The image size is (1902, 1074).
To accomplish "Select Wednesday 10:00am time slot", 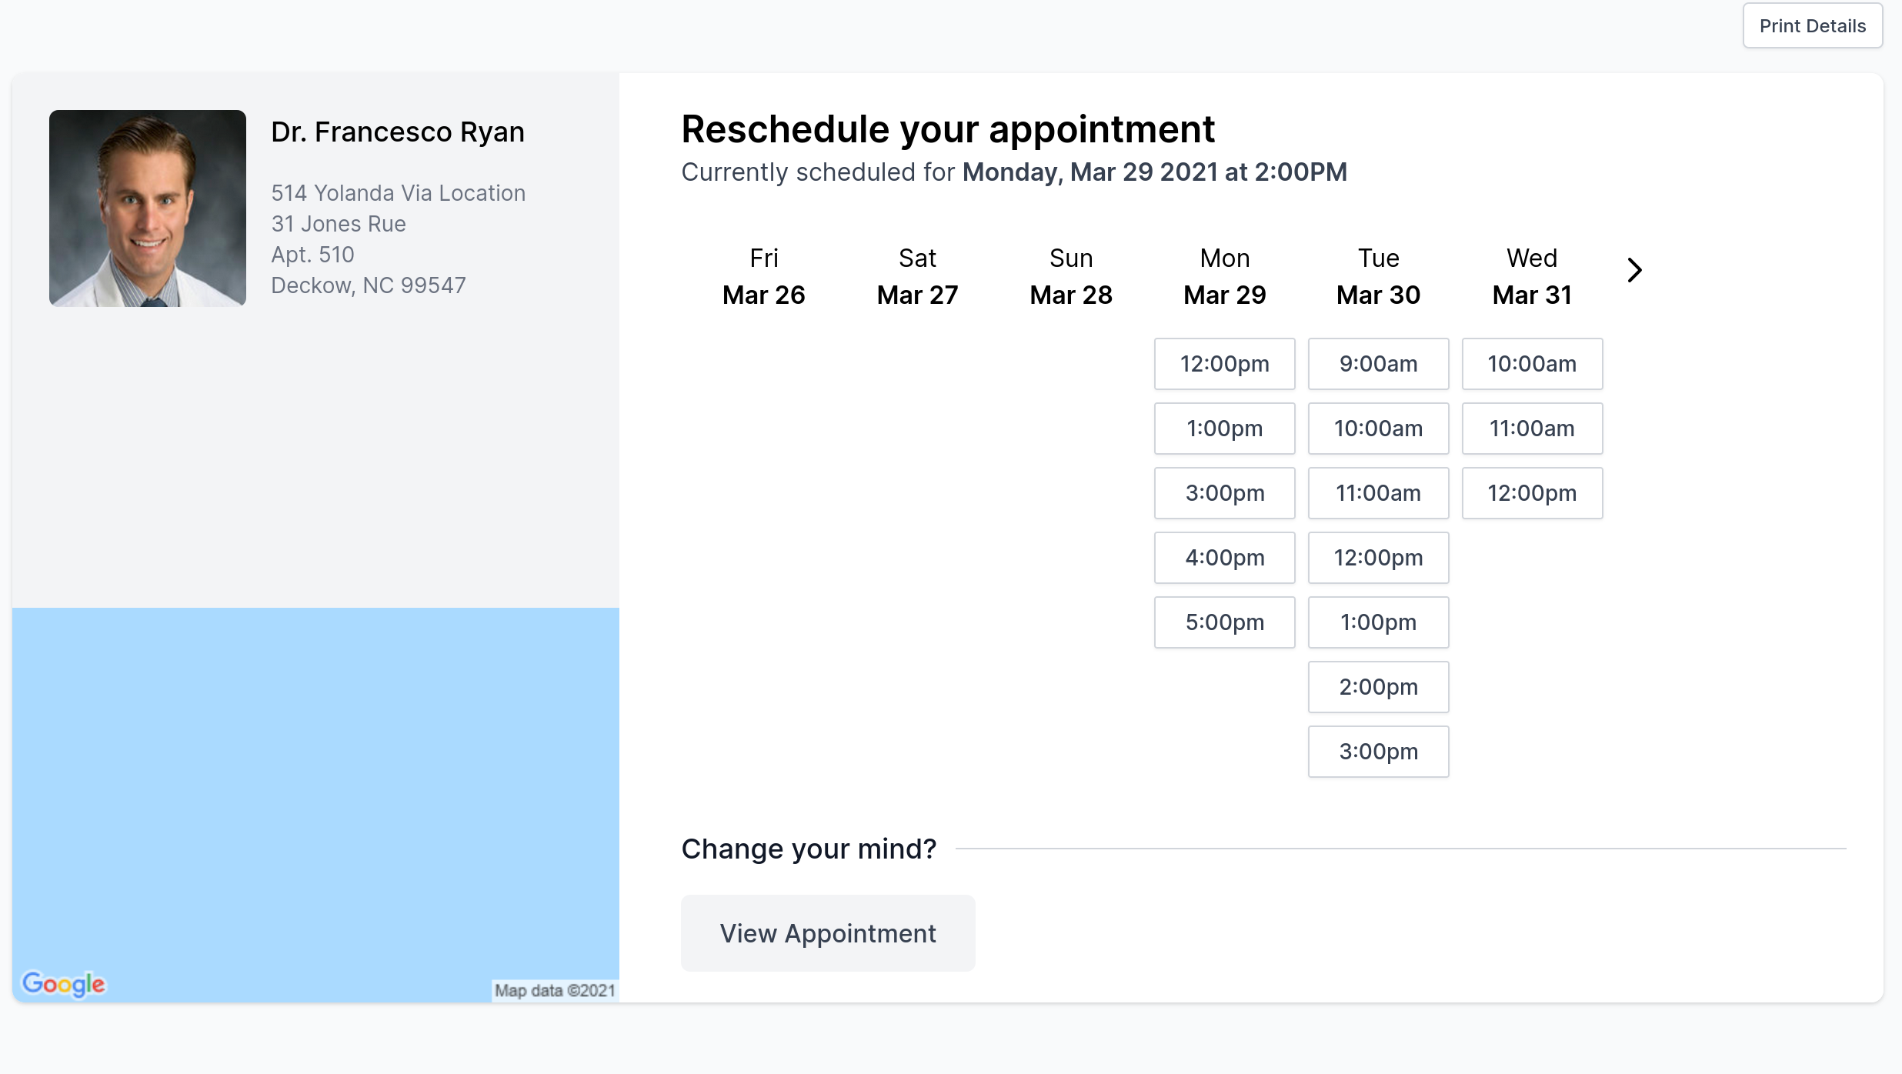I will tap(1533, 364).
